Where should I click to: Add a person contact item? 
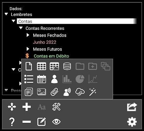coord(54,79)
